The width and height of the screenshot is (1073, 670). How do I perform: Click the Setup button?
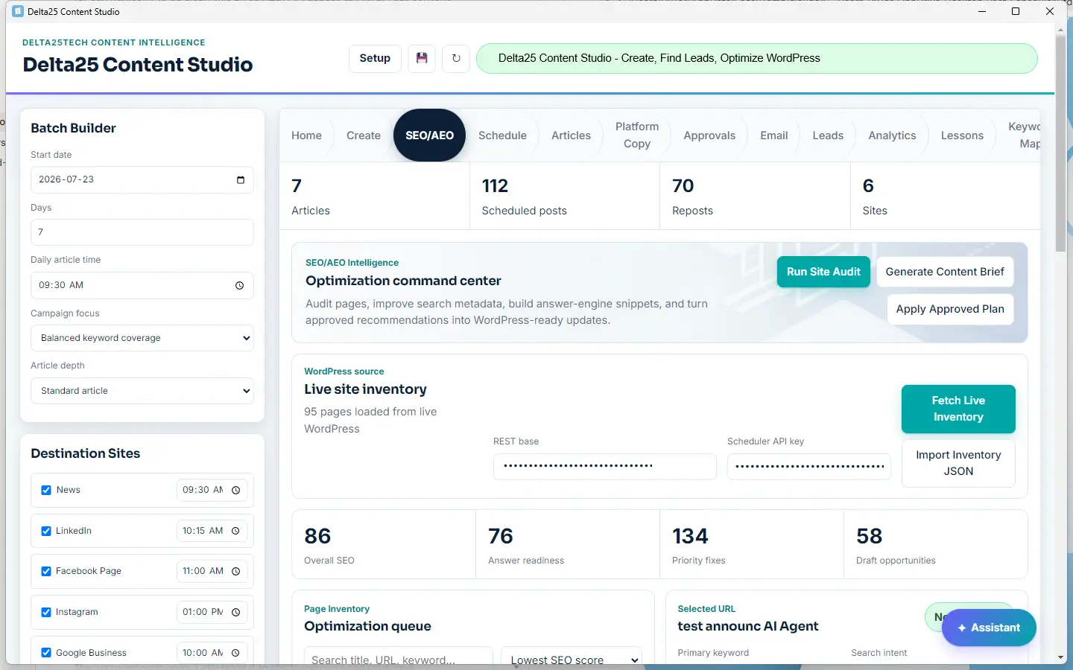click(375, 58)
